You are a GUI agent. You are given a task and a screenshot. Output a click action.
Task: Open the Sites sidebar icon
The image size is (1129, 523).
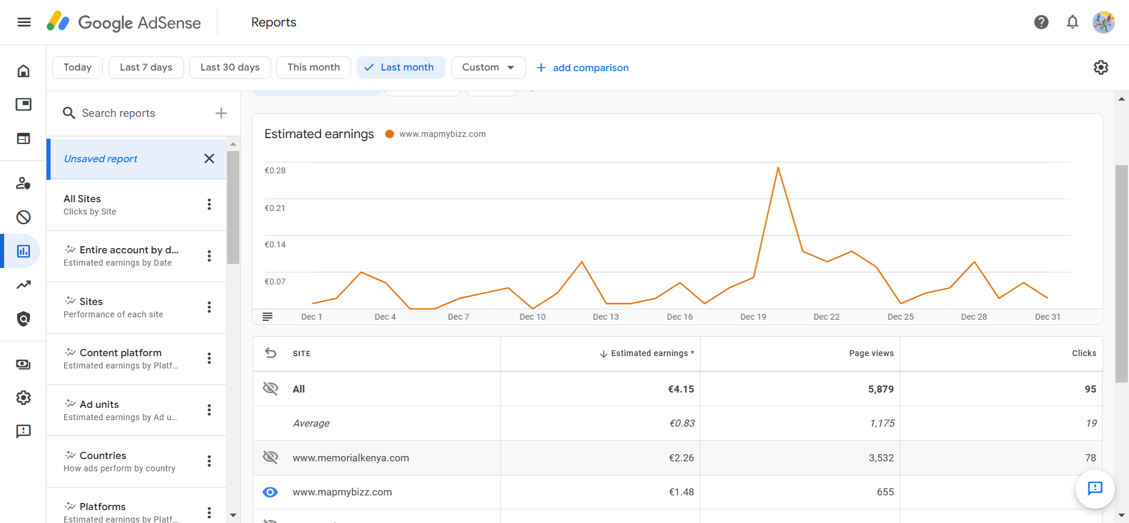(x=24, y=139)
